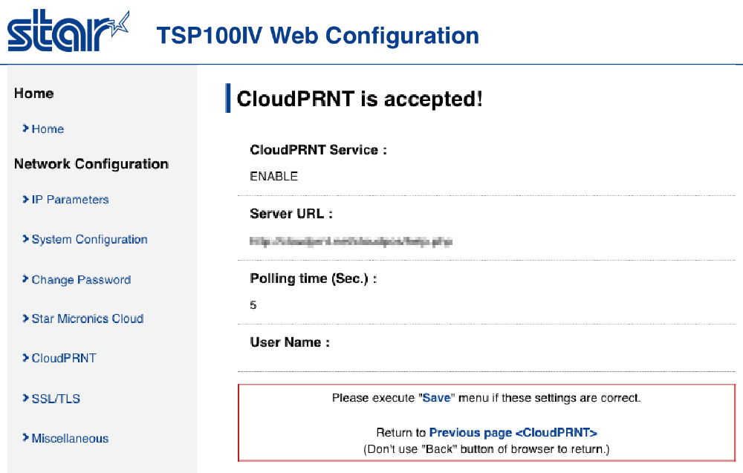The width and height of the screenshot is (743, 473).
Task: Click the arrow icon beside Star Micronics Cloud
Action: (25, 319)
